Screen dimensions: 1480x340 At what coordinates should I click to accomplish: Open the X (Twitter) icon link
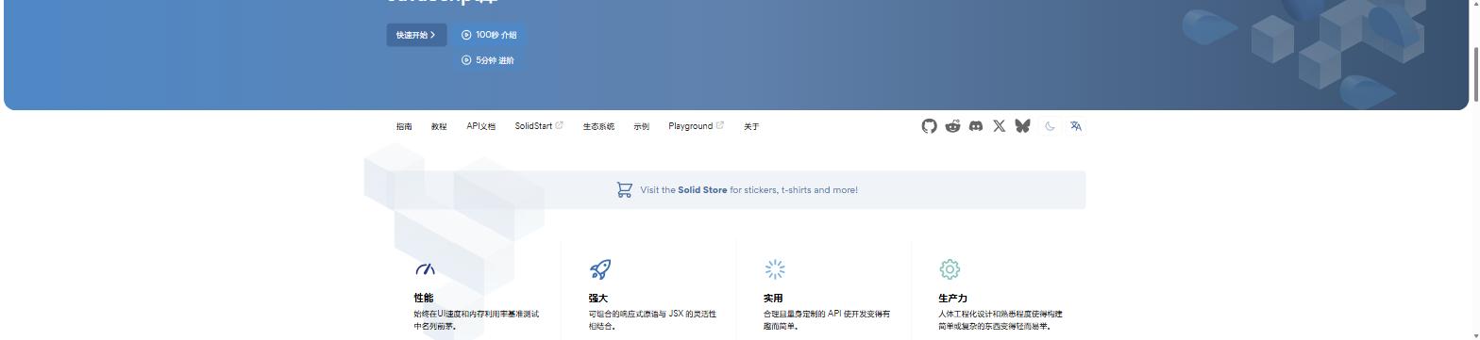[1000, 126]
